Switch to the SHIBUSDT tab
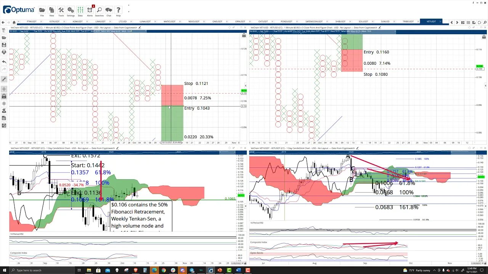 click(x=340, y=22)
